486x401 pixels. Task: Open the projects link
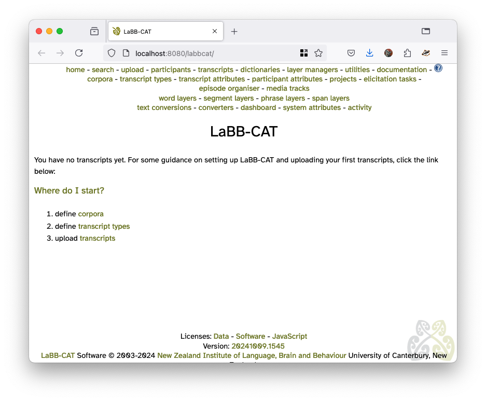click(x=343, y=79)
